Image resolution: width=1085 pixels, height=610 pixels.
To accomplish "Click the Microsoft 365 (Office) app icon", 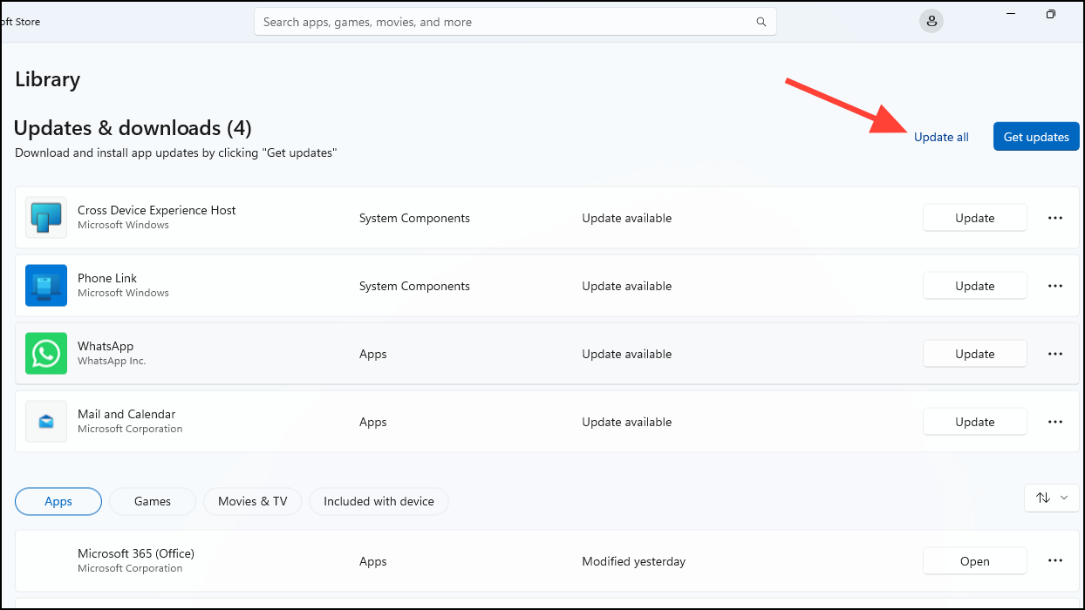I will click(x=45, y=560).
